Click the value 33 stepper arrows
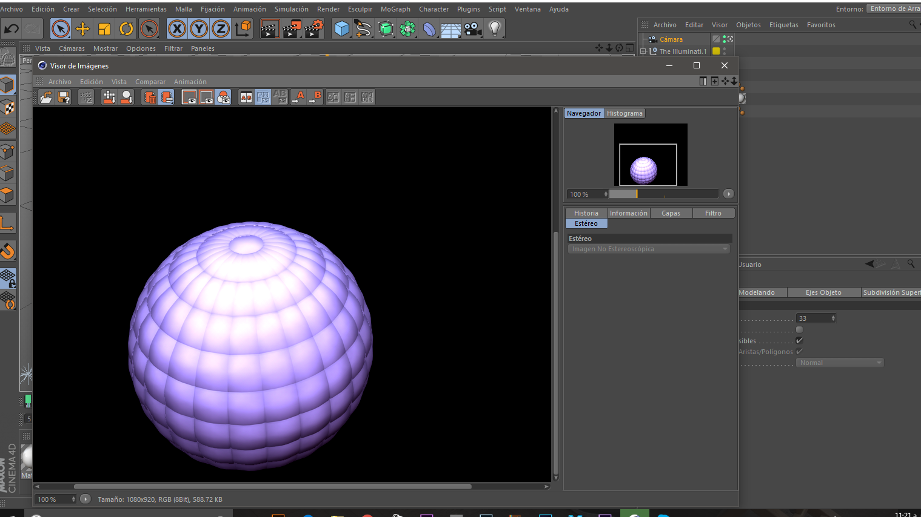The width and height of the screenshot is (921, 517). coord(833,318)
